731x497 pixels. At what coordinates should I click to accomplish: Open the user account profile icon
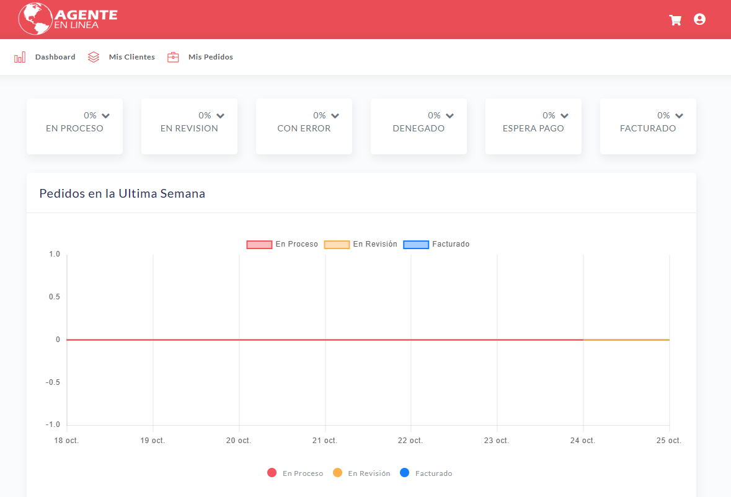pyautogui.click(x=699, y=19)
